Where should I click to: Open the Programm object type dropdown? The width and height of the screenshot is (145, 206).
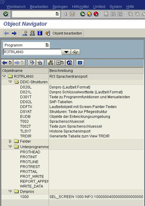(47, 45)
